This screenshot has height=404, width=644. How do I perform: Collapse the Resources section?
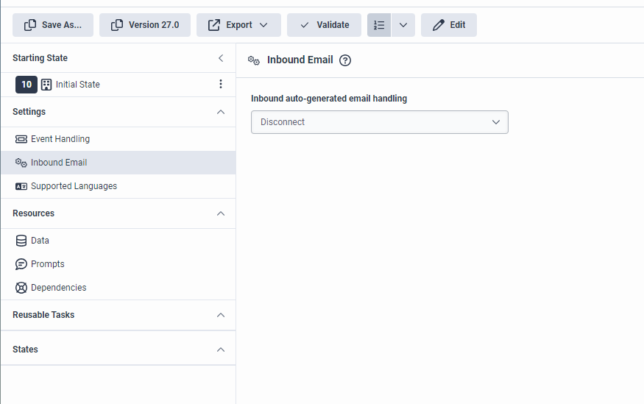click(221, 213)
